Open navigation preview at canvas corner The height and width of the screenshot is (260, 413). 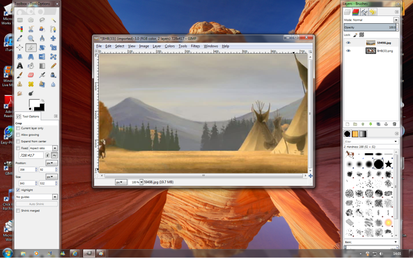pos(310,175)
